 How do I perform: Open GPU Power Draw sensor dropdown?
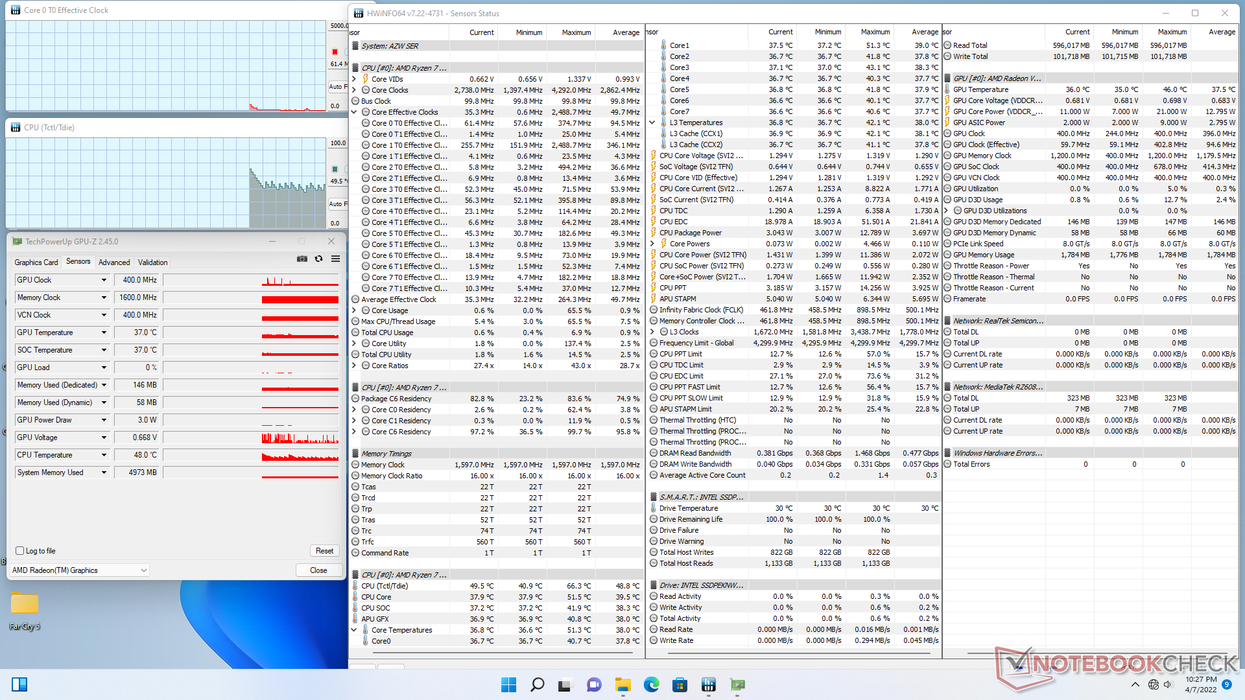pos(104,420)
